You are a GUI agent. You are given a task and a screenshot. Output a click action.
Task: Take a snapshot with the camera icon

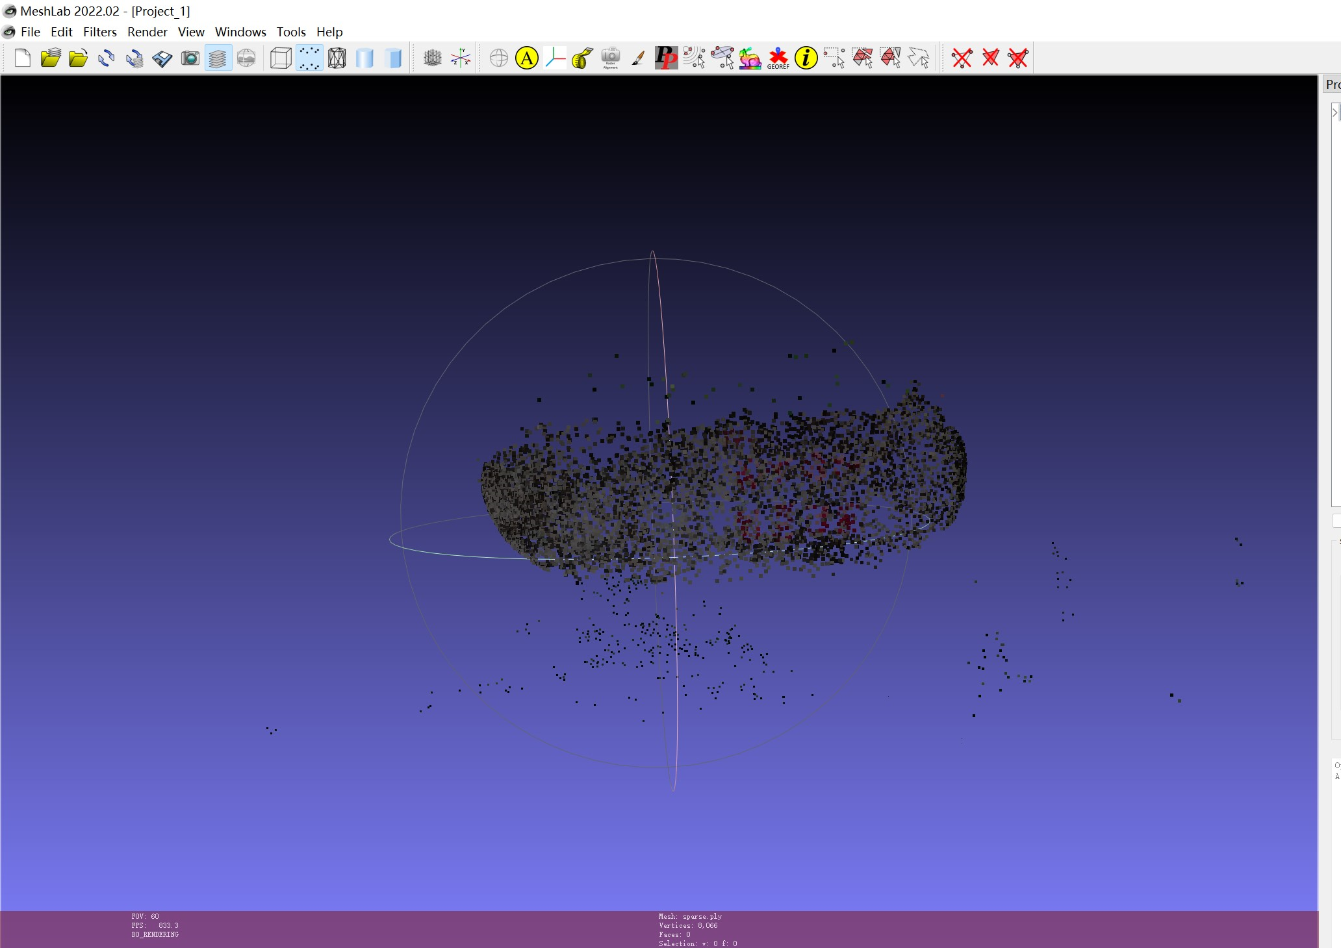(190, 58)
